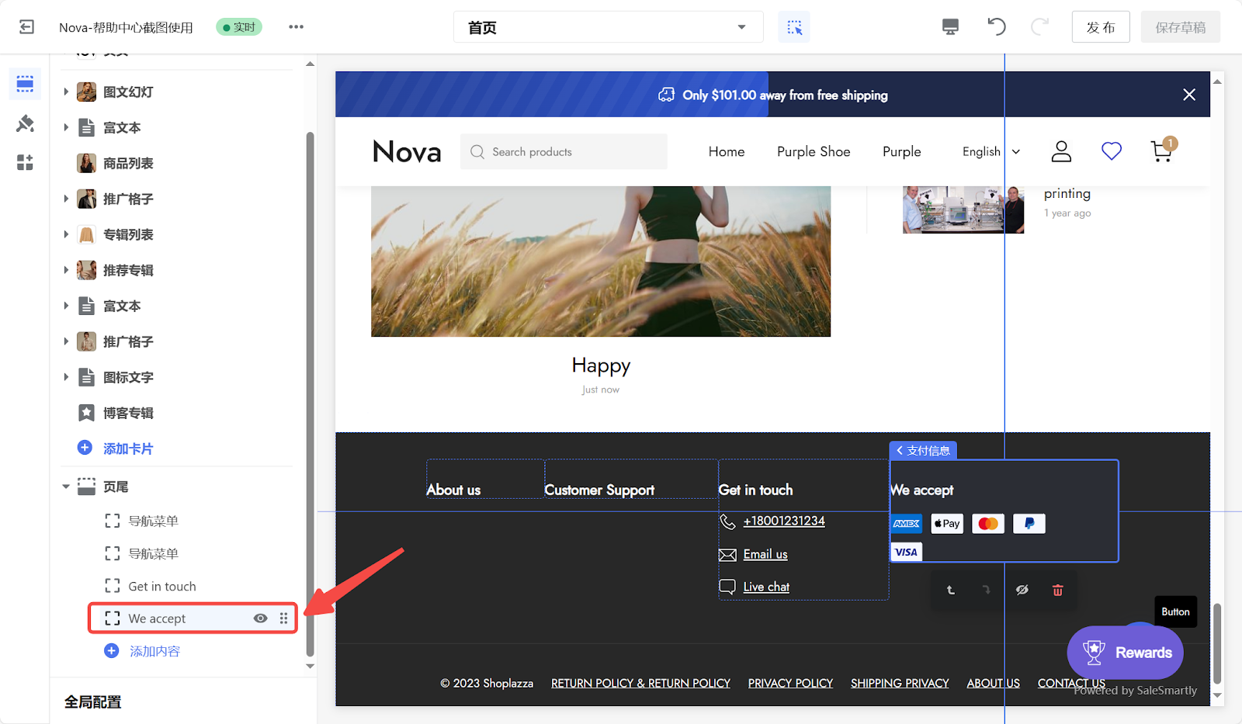
Task: Click the printing blog post thumbnail
Action: 963,210
